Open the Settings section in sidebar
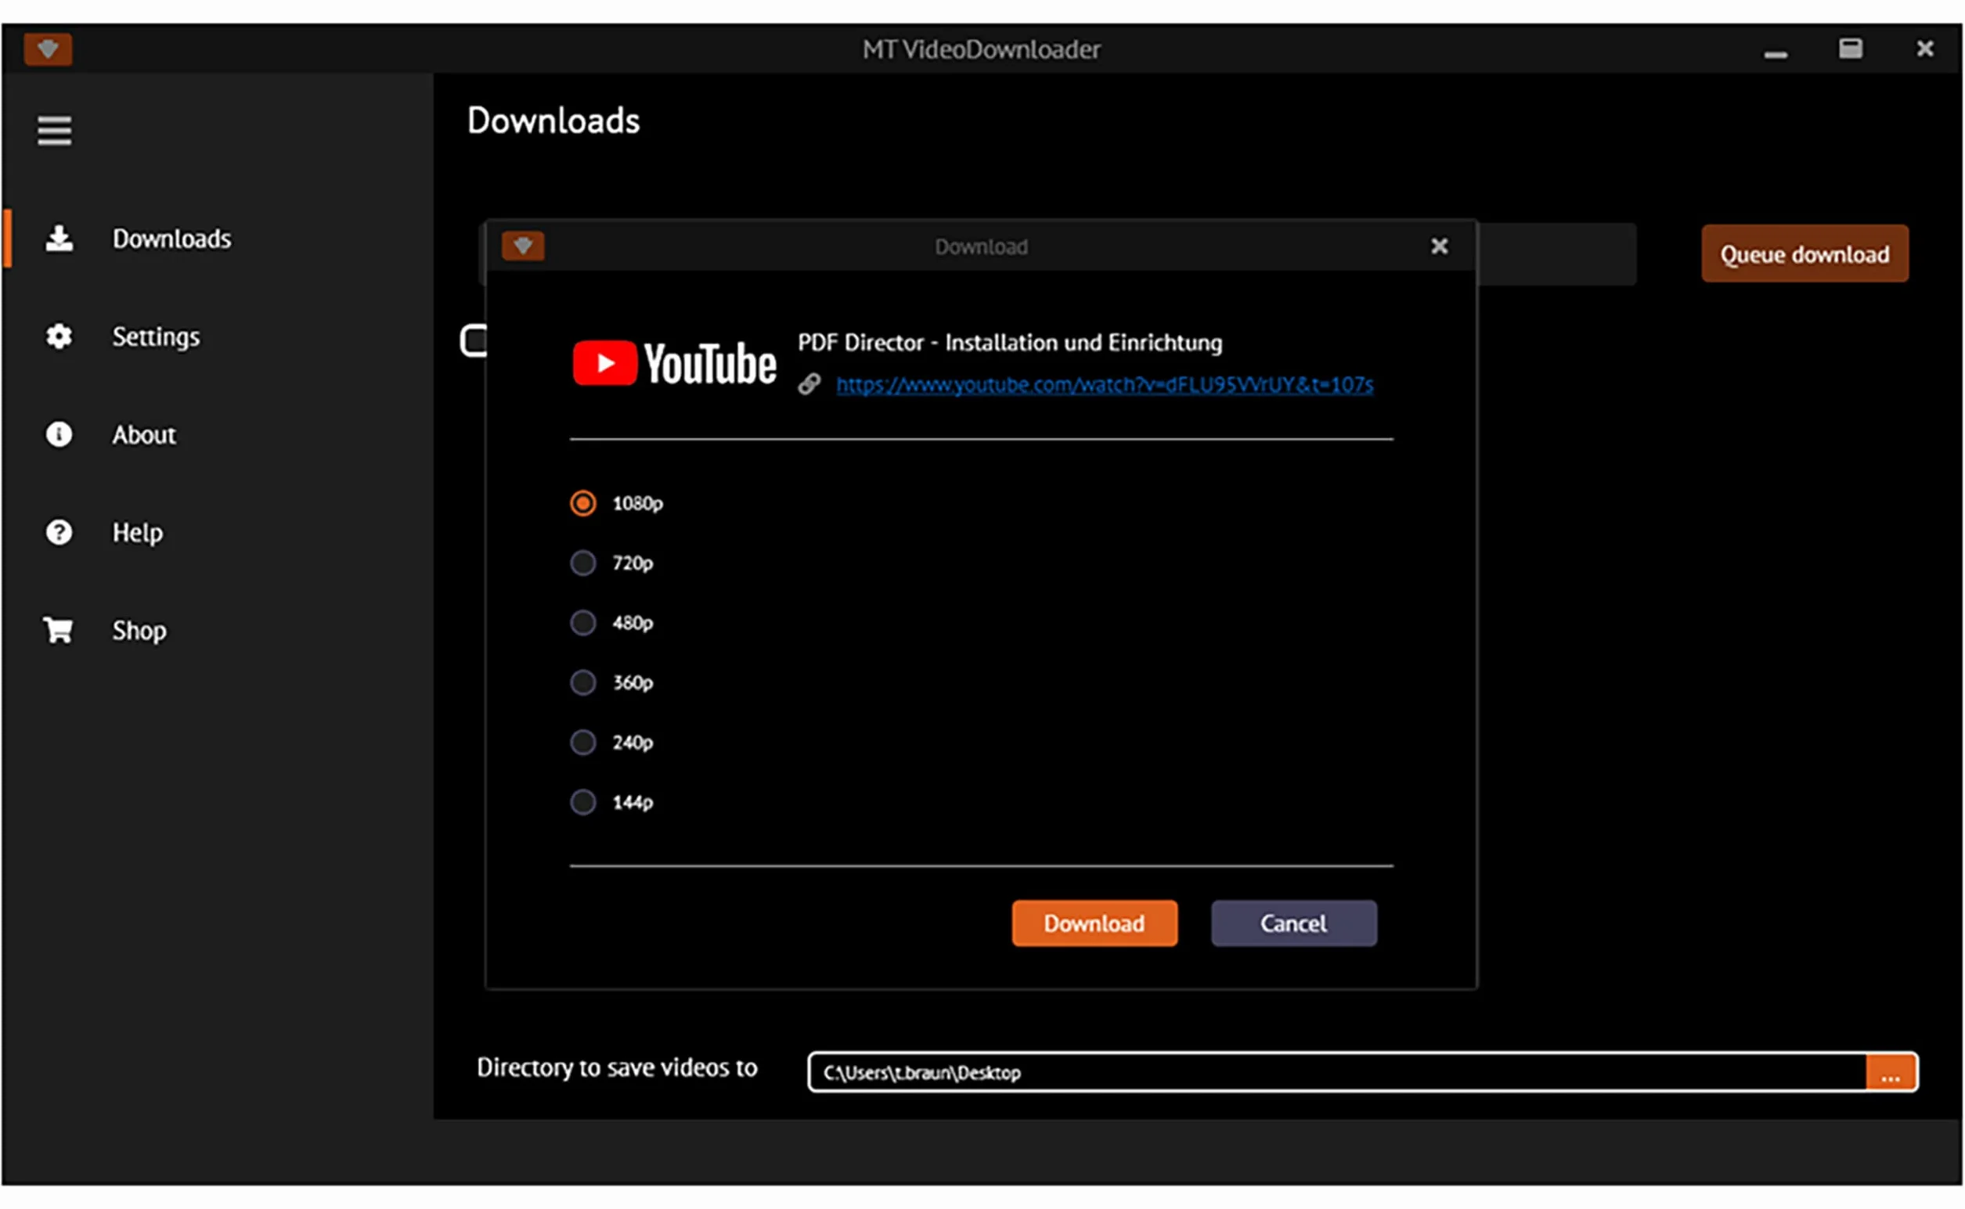The width and height of the screenshot is (1965, 1209). click(x=156, y=336)
